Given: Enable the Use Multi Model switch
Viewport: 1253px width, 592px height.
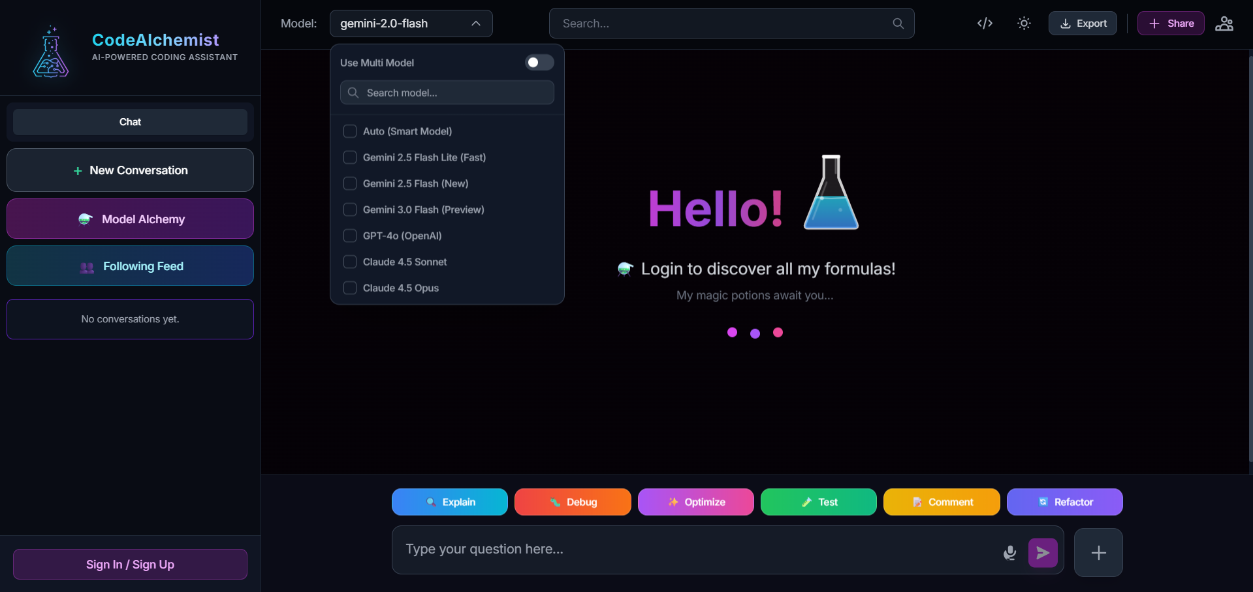Looking at the screenshot, I should point(539,63).
